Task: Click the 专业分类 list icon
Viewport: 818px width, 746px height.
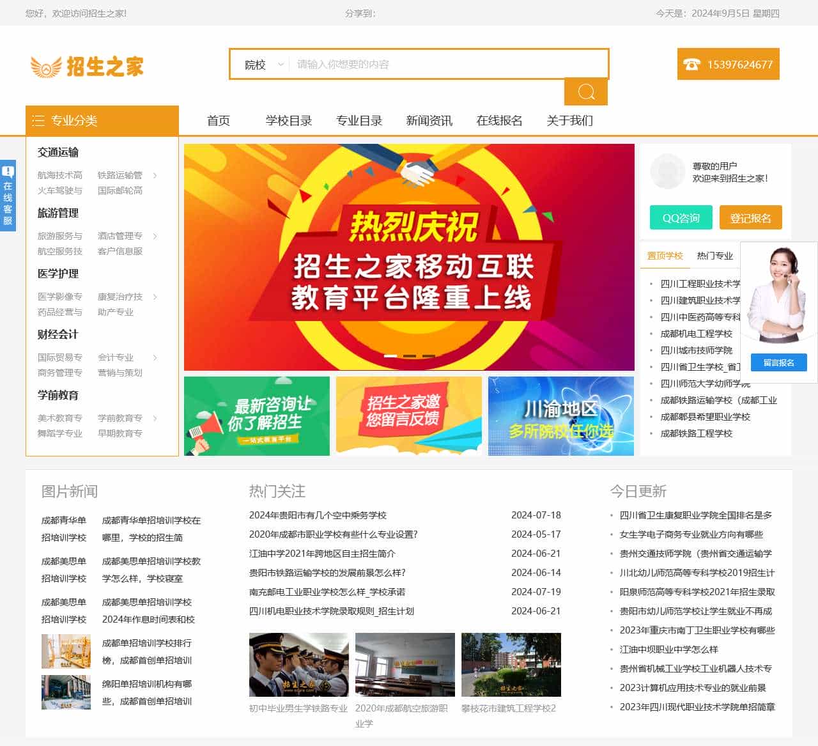Action: [x=38, y=121]
